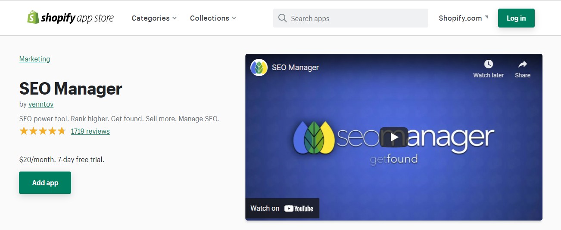This screenshot has height=230, width=561.
Task: Click the seomanager leaf logo in video
Action: pos(314,137)
